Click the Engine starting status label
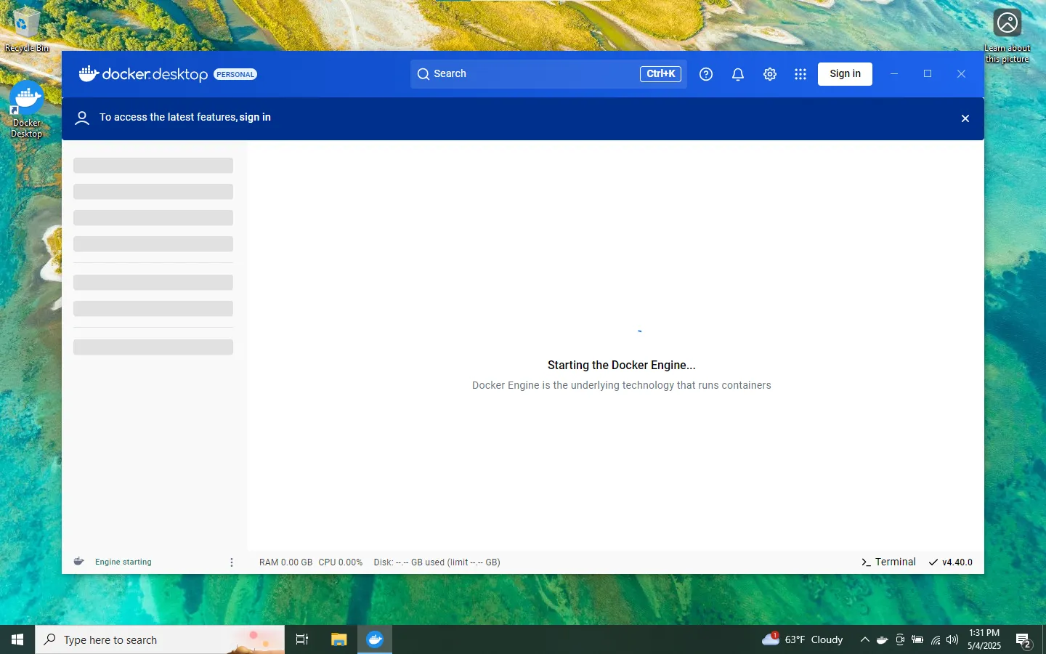 [123, 562]
